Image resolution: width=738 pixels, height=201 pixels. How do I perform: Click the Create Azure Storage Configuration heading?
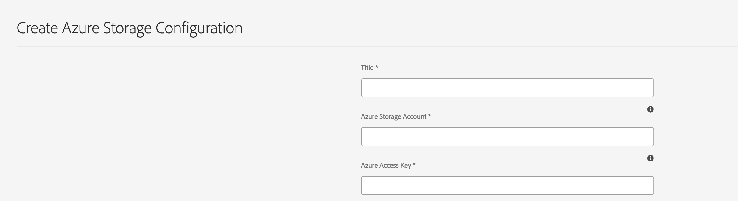130,28
